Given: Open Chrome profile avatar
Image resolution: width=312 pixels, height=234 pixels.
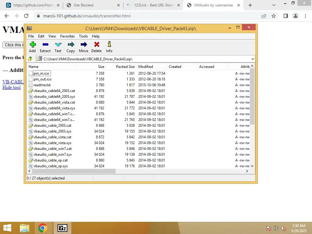Looking at the screenshot, I should pyautogui.click(x=296, y=16).
